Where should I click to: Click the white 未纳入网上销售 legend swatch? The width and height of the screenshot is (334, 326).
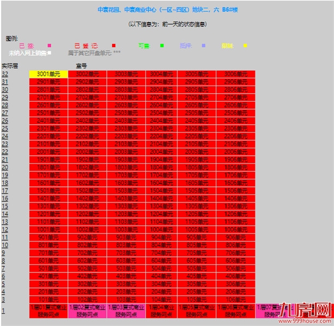click(49, 53)
